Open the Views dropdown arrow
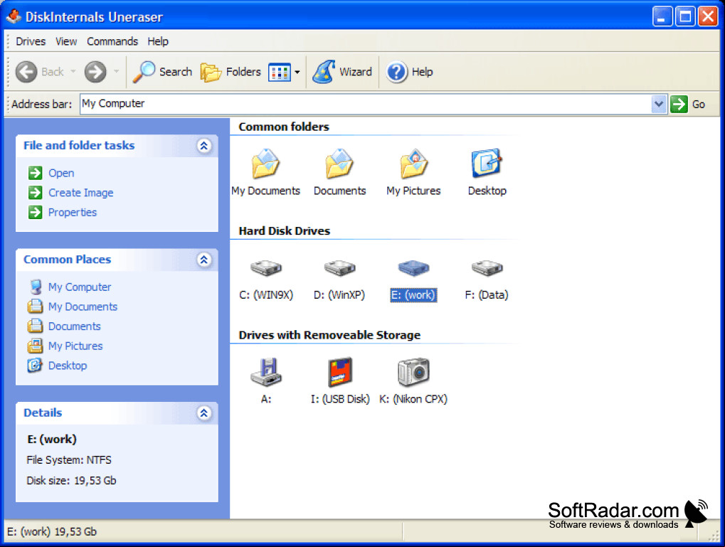725x547 pixels. (x=297, y=72)
